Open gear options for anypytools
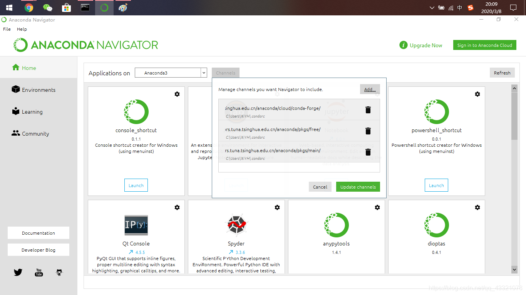The height and width of the screenshot is (295, 526). [x=377, y=207]
